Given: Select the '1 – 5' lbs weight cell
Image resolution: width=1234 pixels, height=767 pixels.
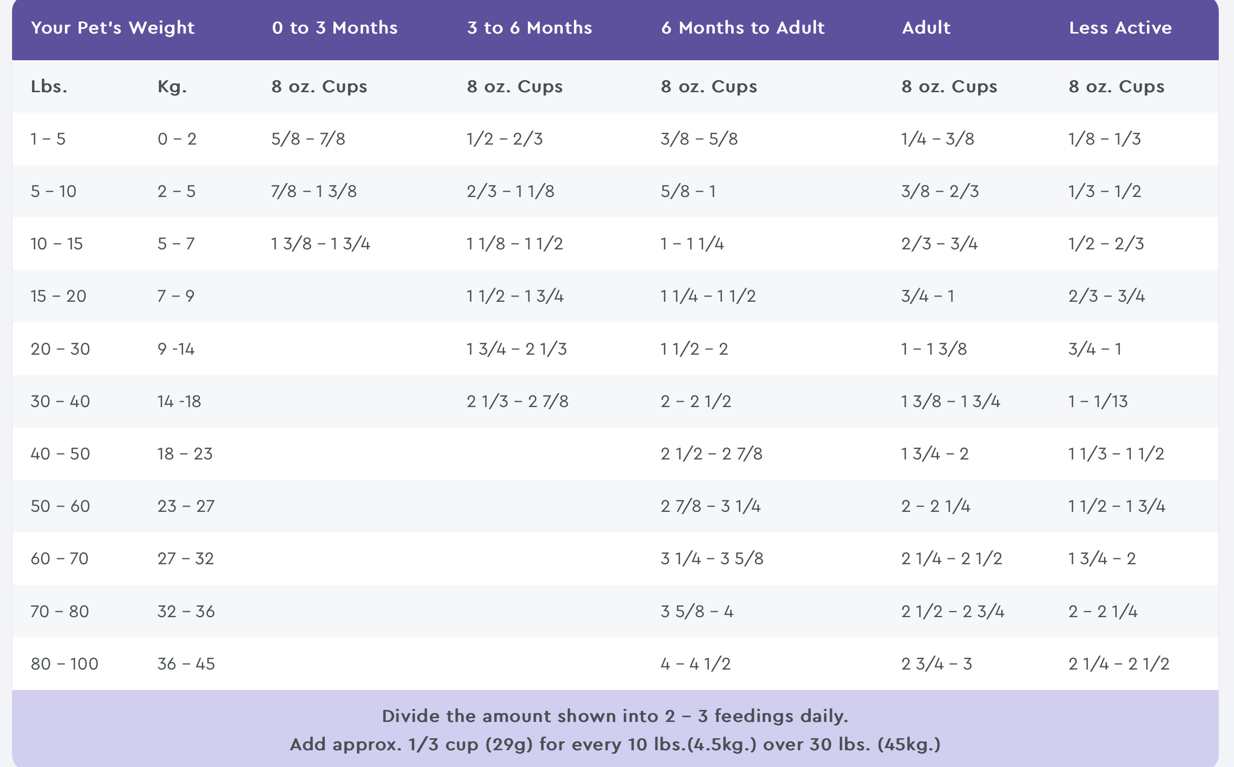Looking at the screenshot, I should pyautogui.click(x=48, y=139).
